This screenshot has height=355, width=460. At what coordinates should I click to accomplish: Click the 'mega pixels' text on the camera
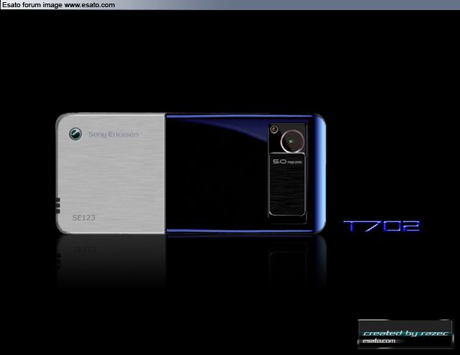coord(297,163)
